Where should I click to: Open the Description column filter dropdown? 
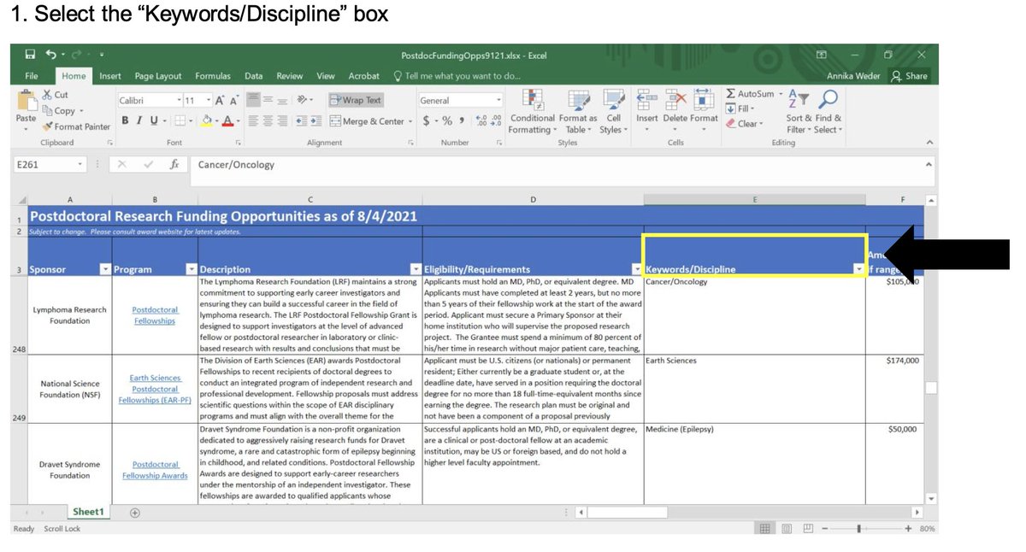point(416,269)
